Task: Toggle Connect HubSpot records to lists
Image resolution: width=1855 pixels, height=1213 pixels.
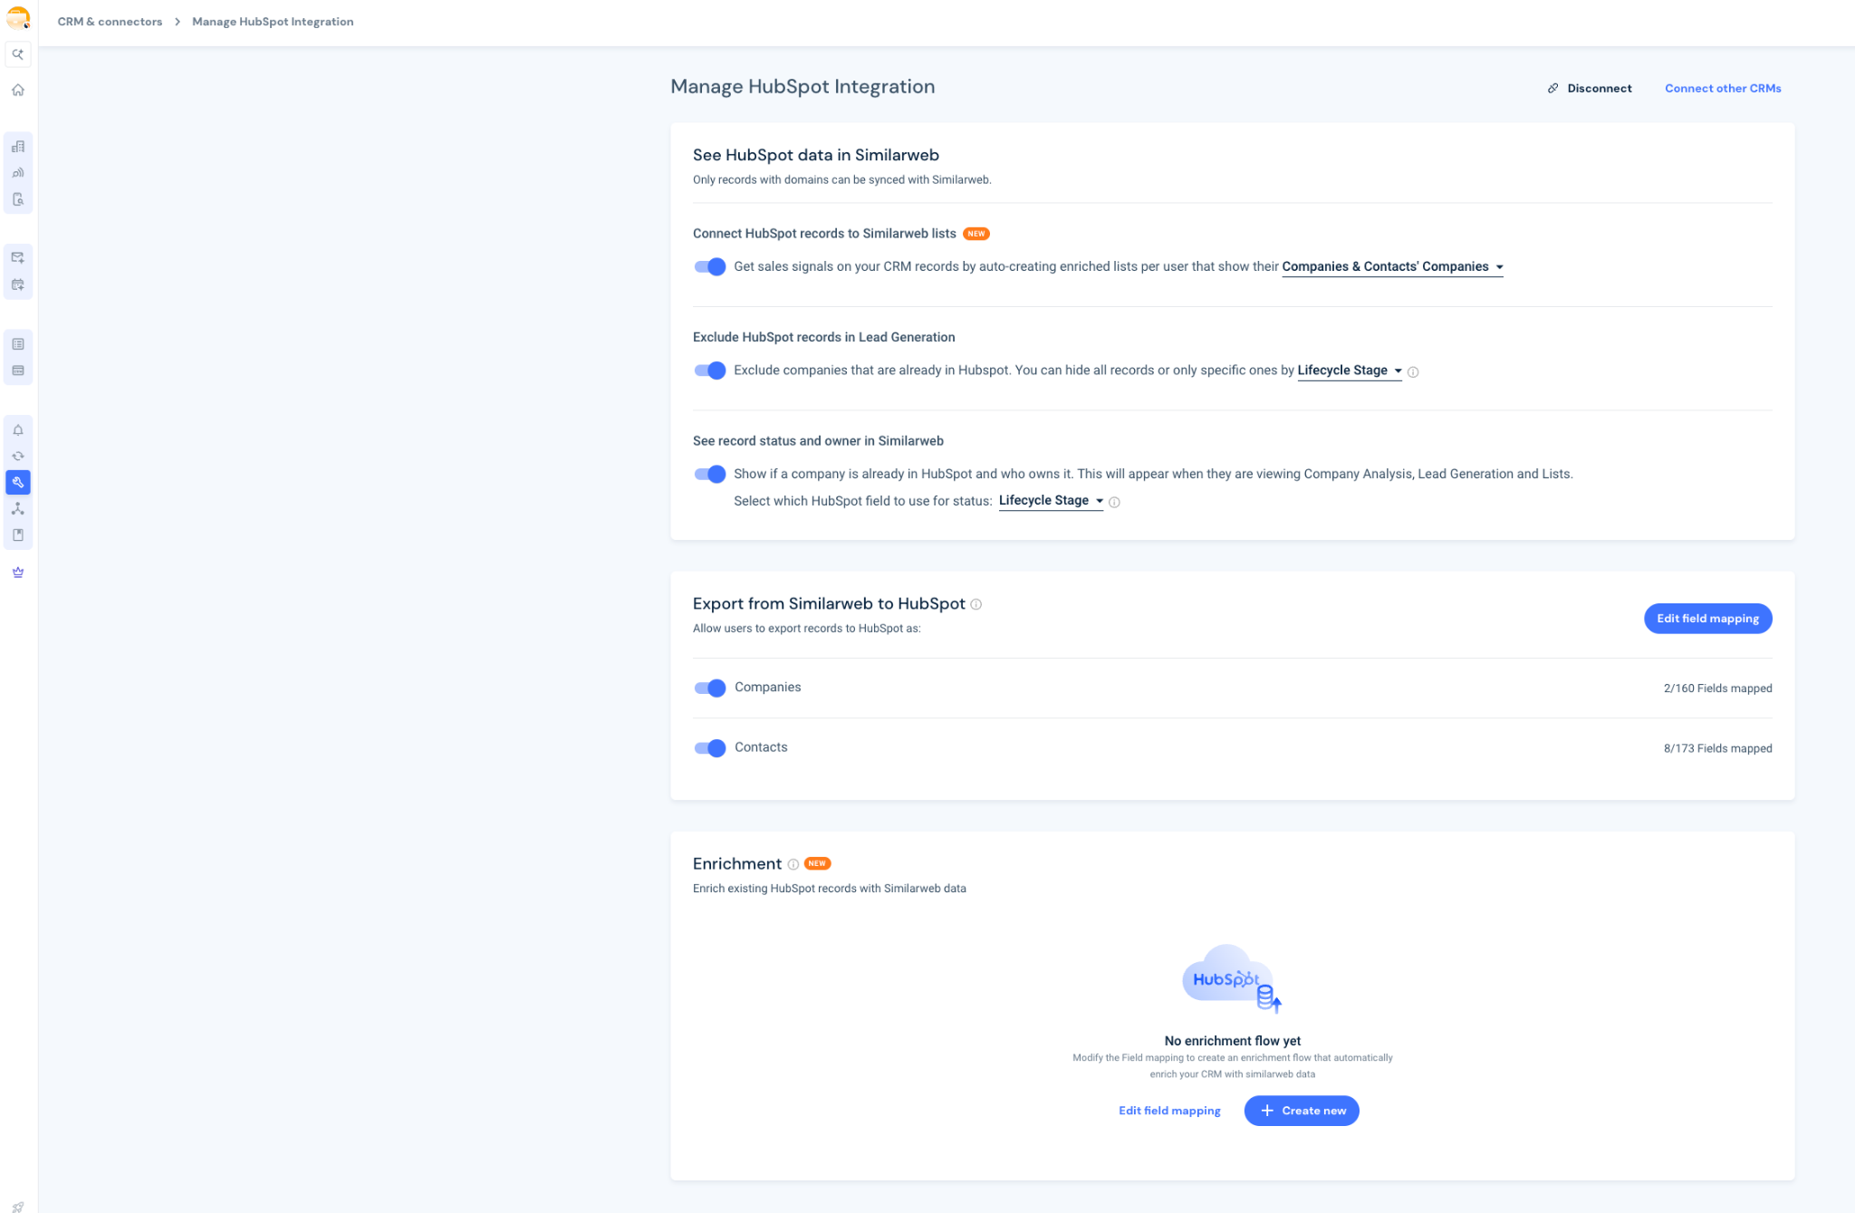Action: [710, 266]
